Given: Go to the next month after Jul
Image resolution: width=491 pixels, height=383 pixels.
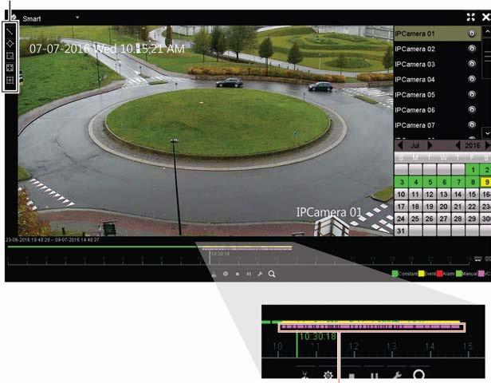Looking at the screenshot, I should pyautogui.click(x=430, y=145).
